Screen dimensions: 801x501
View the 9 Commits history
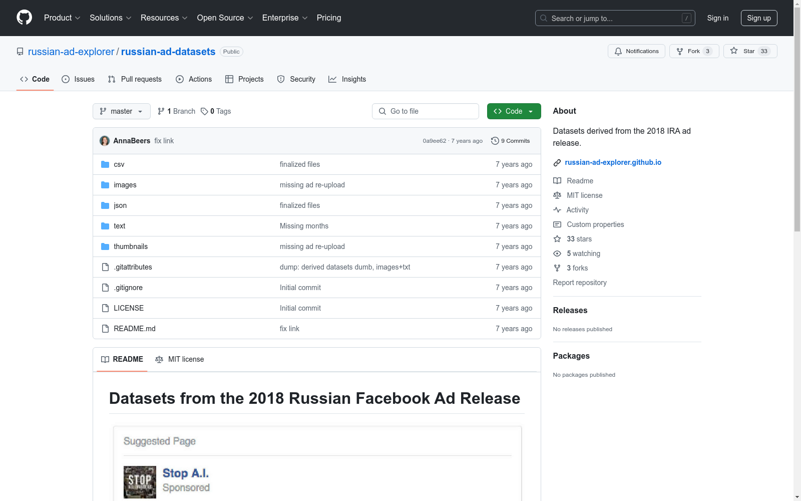tap(511, 141)
